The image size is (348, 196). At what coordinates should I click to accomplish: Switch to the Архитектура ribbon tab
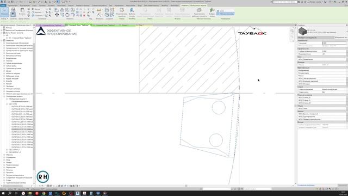pyautogui.click(x=13, y=5)
